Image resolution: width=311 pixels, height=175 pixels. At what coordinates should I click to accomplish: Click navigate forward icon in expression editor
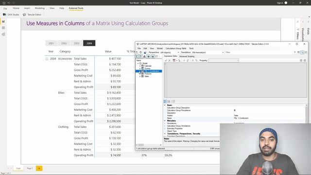coord(305,60)
